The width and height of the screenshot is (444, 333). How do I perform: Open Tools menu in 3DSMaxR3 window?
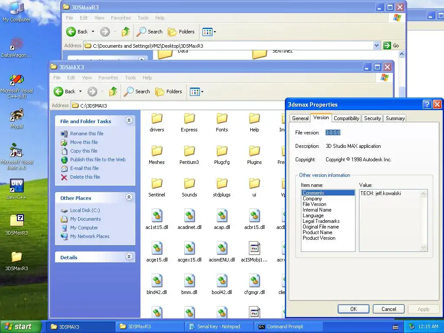143,18
